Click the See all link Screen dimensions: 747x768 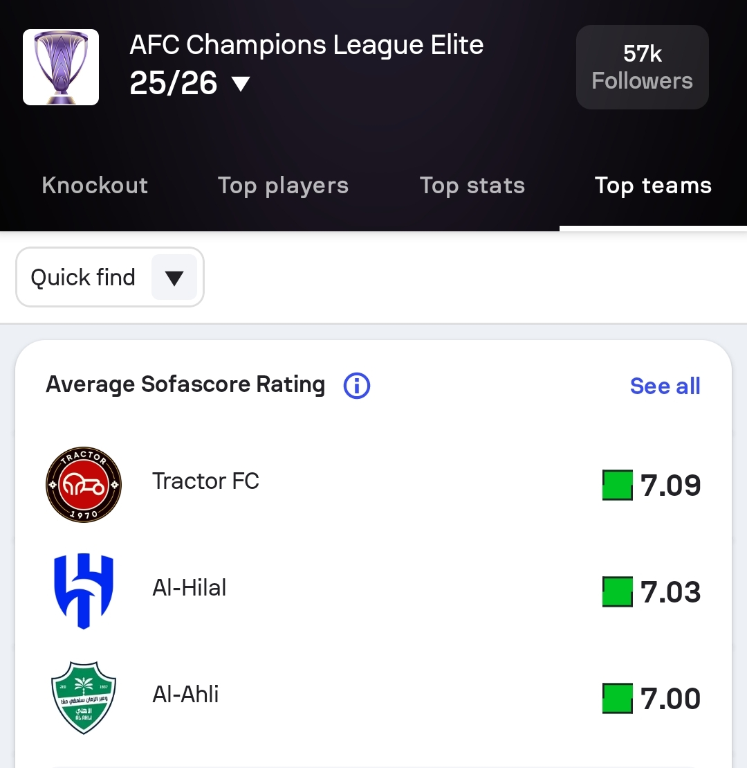[665, 386]
